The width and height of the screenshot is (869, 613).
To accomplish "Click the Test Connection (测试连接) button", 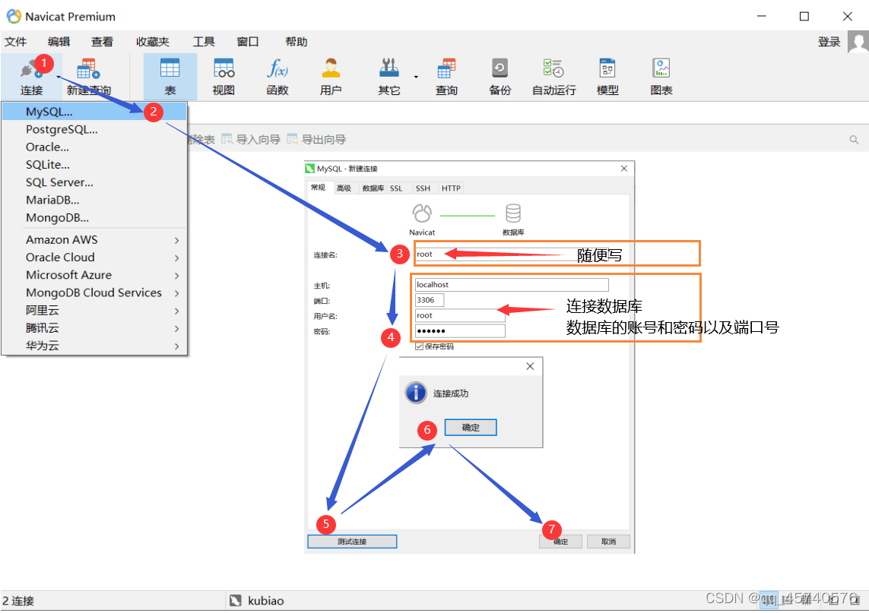I will point(352,542).
